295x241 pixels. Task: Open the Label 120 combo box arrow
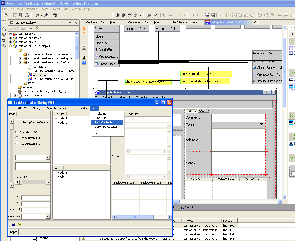[x=47, y=217]
